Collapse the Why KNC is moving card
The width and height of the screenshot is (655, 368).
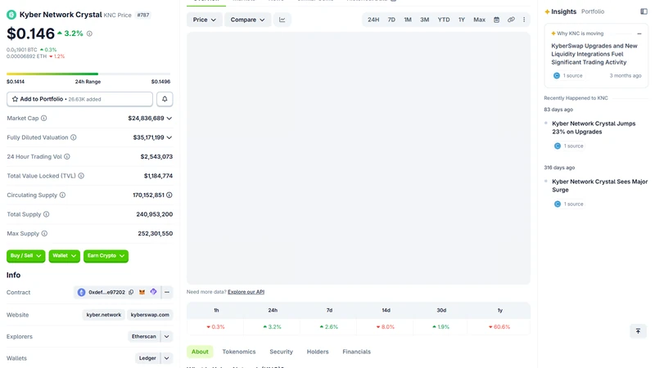[x=639, y=34]
